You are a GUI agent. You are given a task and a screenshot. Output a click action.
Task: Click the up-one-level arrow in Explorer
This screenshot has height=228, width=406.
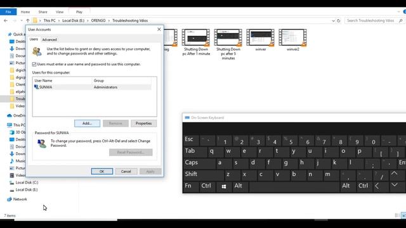[x=28, y=20]
